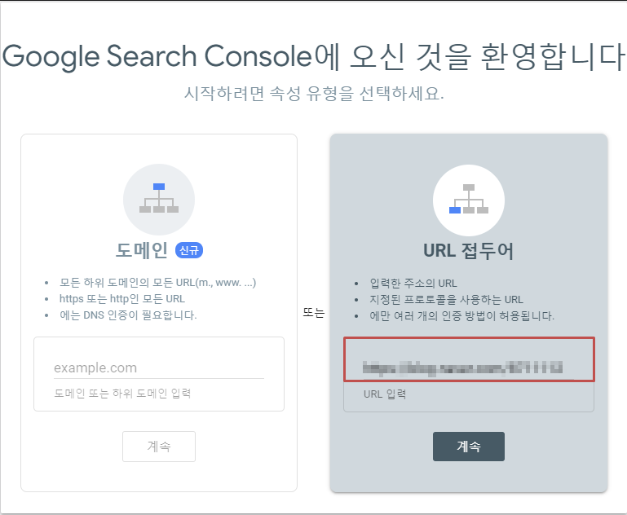Click the Domain property network icon
The height and width of the screenshot is (515, 627).
159,199
